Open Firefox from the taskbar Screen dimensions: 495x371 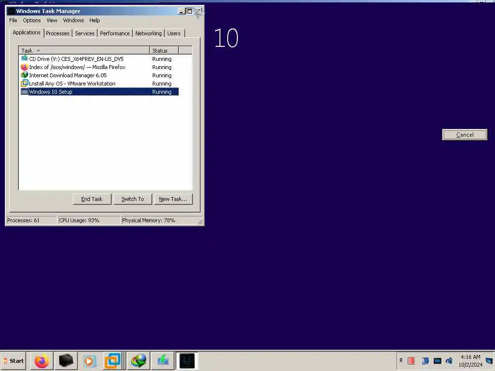(x=42, y=361)
